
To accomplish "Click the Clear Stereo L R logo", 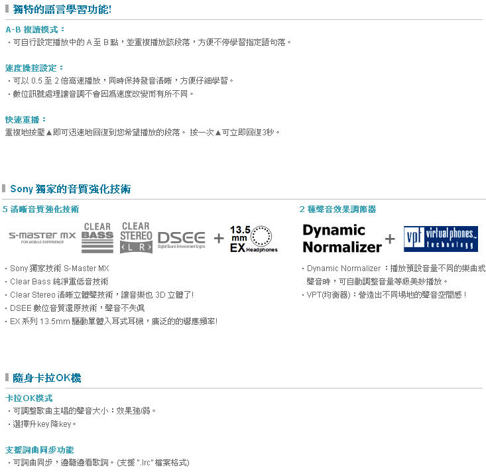I will 136,237.
